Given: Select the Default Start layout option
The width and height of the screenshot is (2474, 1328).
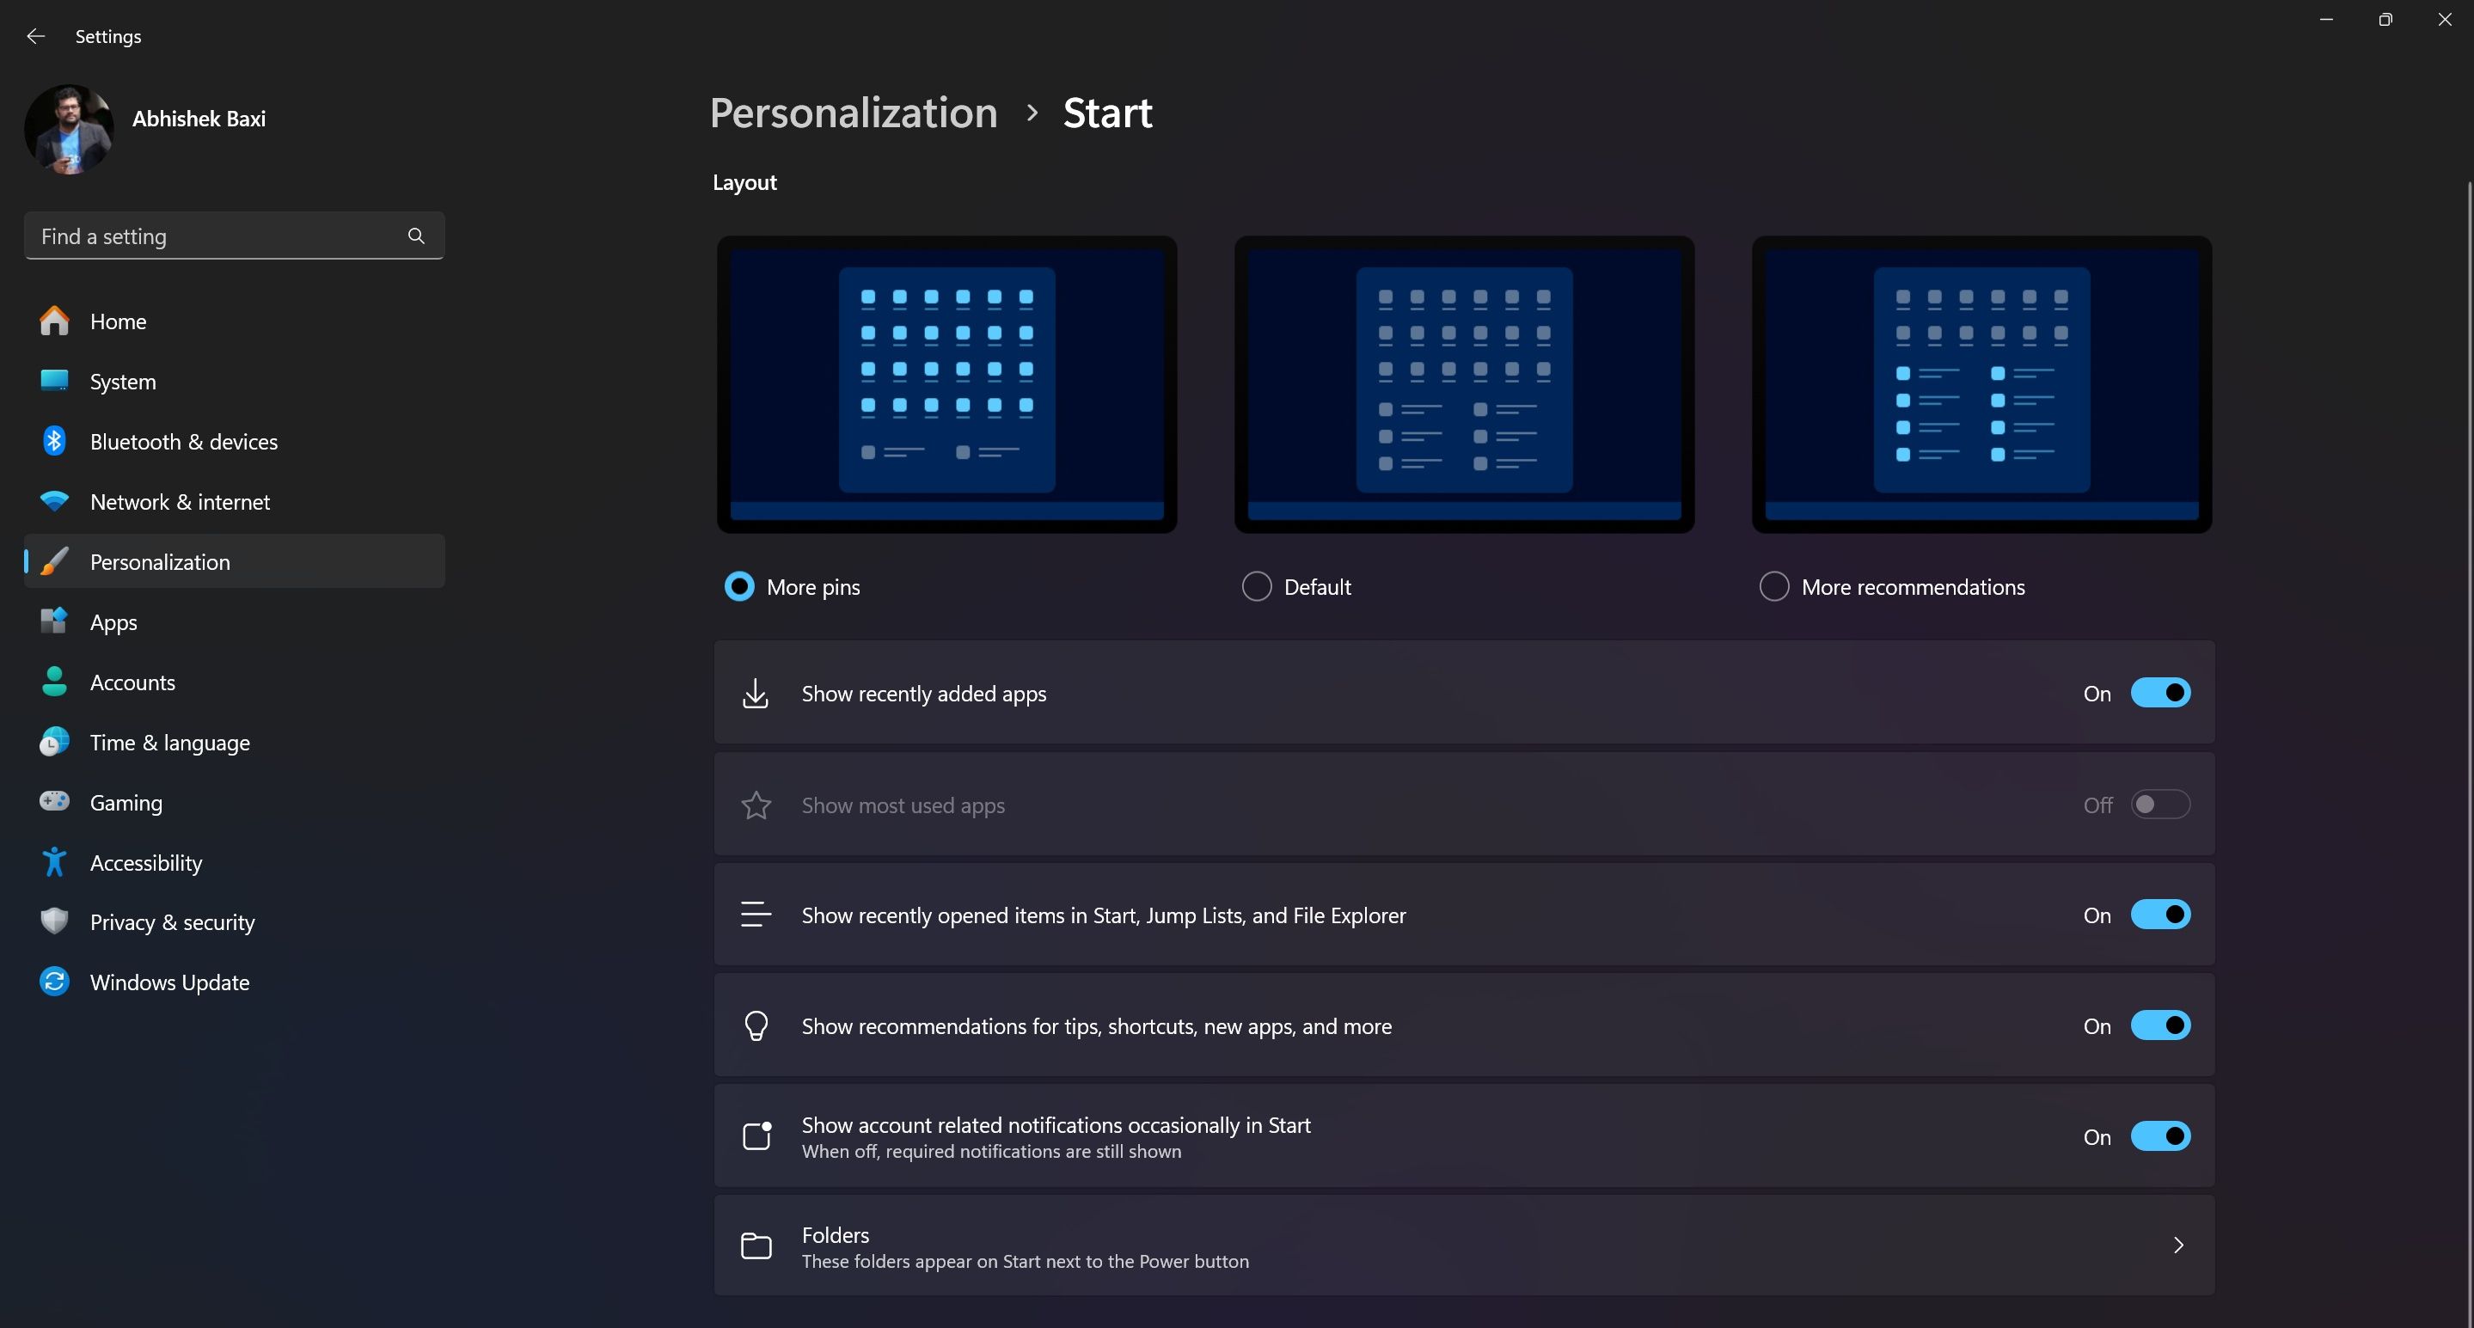Looking at the screenshot, I should 1257,585.
